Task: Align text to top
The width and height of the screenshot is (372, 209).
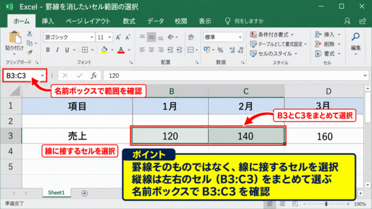Action: tap(142, 37)
